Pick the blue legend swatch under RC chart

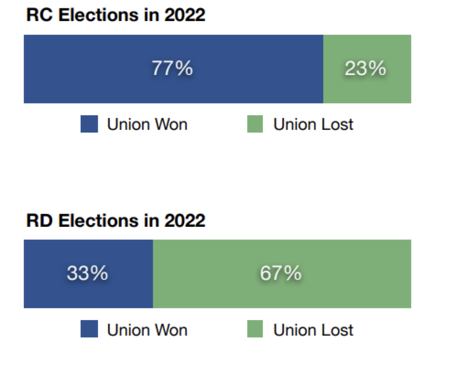(89, 124)
